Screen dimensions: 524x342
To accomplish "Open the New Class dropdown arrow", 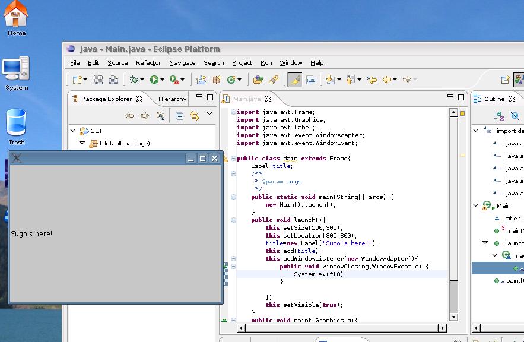I will coord(239,80).
